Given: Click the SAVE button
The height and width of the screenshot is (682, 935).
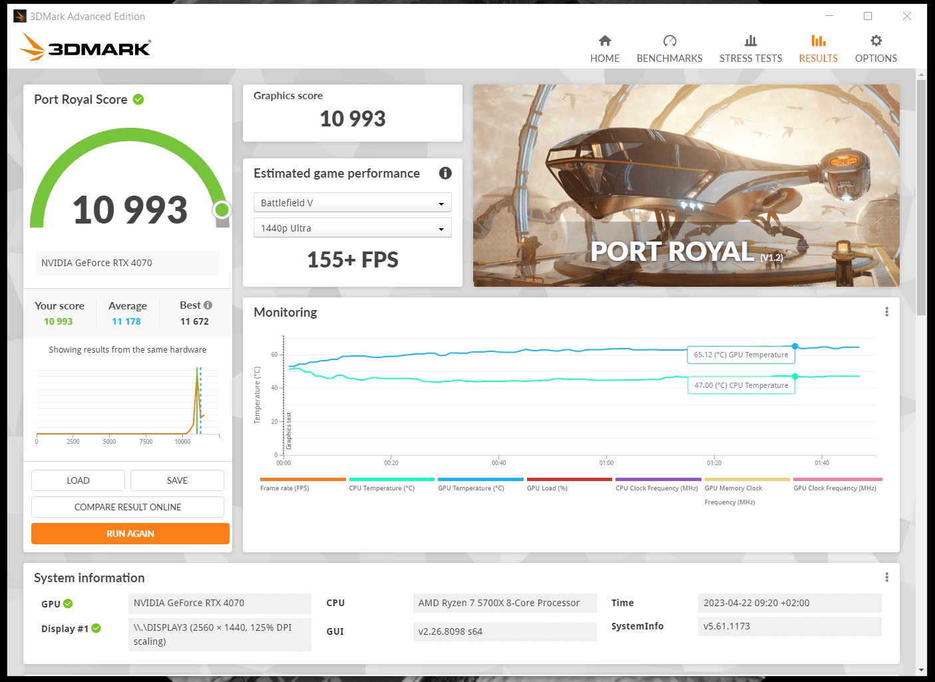Looking at the screenshot, I should (177, 480).
